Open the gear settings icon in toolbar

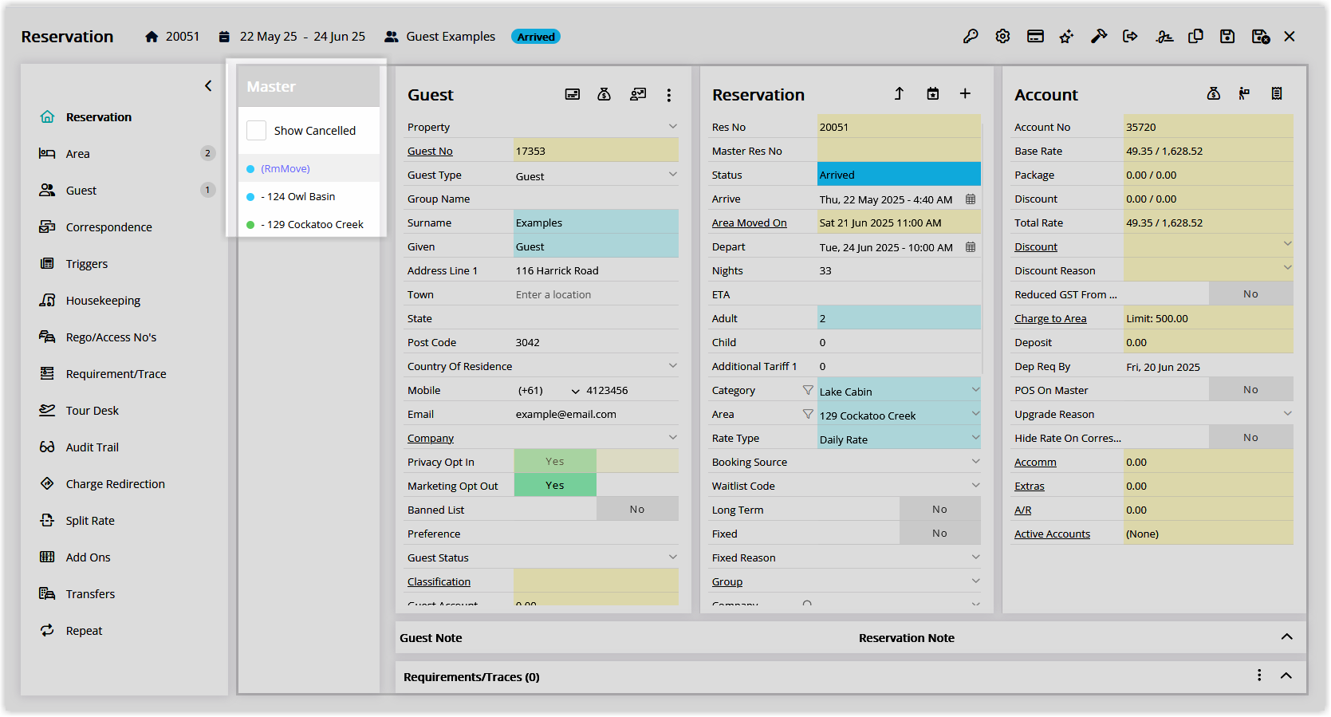[x=1002, y=37]
